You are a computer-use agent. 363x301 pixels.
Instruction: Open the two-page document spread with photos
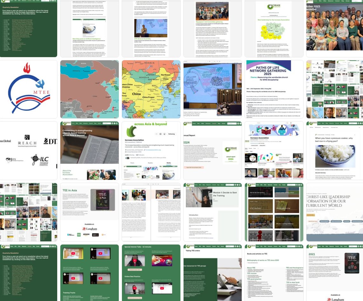(151, 212)
